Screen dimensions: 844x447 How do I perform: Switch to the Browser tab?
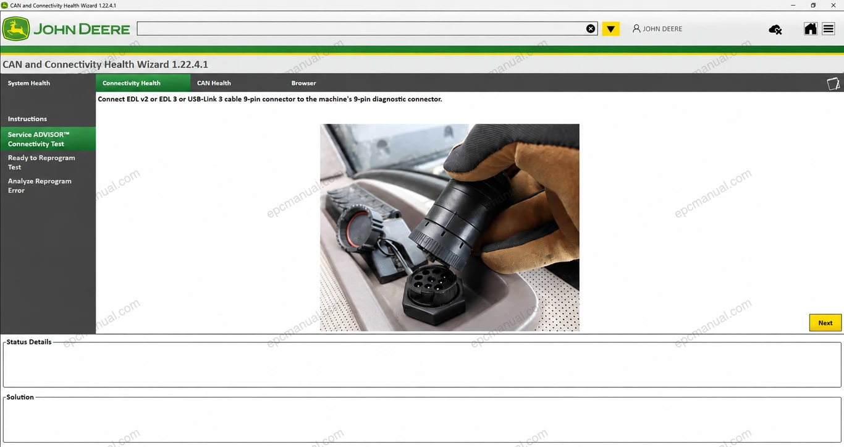[303, 83]
